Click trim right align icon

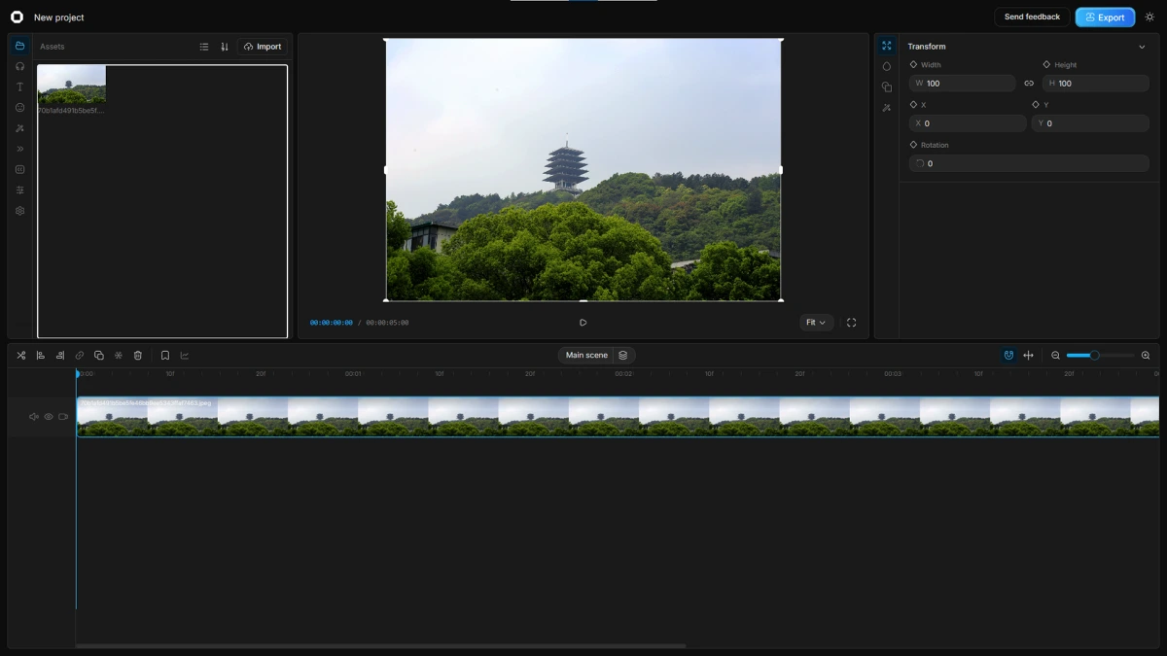click(x=60, y=356)
